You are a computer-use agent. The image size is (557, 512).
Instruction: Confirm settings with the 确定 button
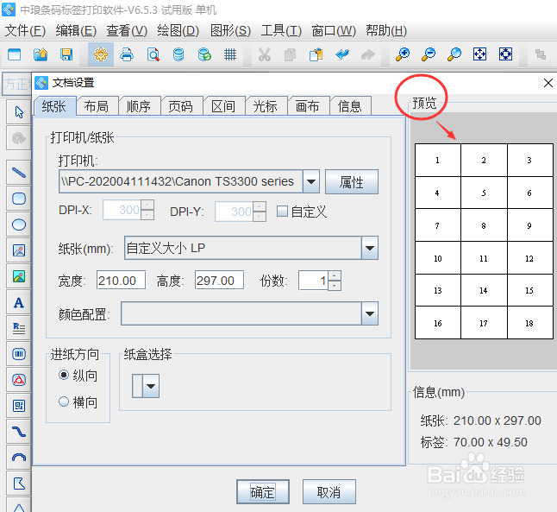click(263, 492)
